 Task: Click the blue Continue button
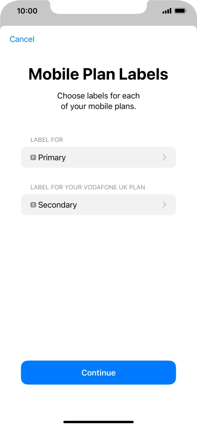[98, 373]
